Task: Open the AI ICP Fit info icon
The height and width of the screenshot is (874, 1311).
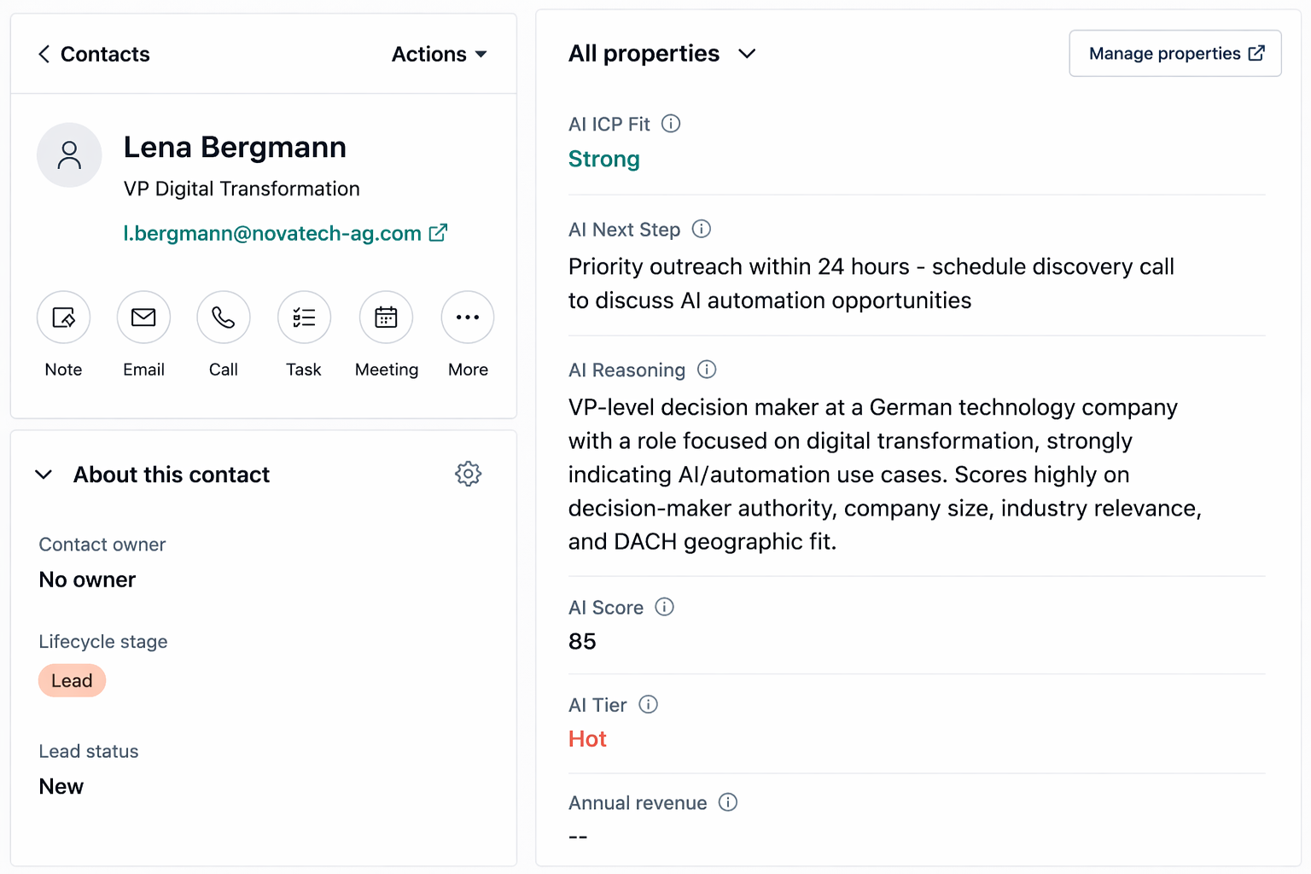Action: coord(671,123)
